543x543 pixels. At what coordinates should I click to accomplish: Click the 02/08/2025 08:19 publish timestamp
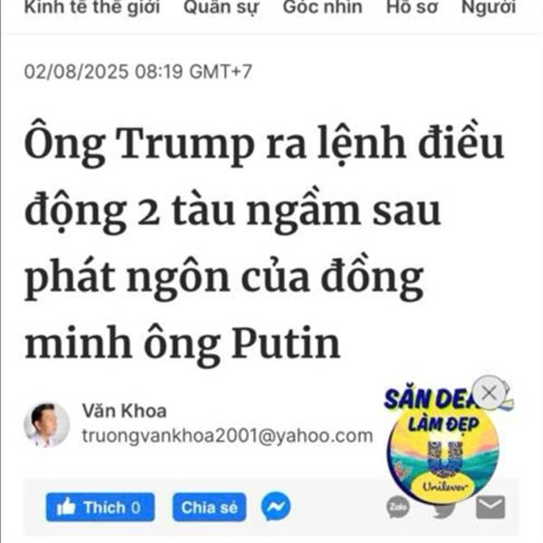(138, 71)
